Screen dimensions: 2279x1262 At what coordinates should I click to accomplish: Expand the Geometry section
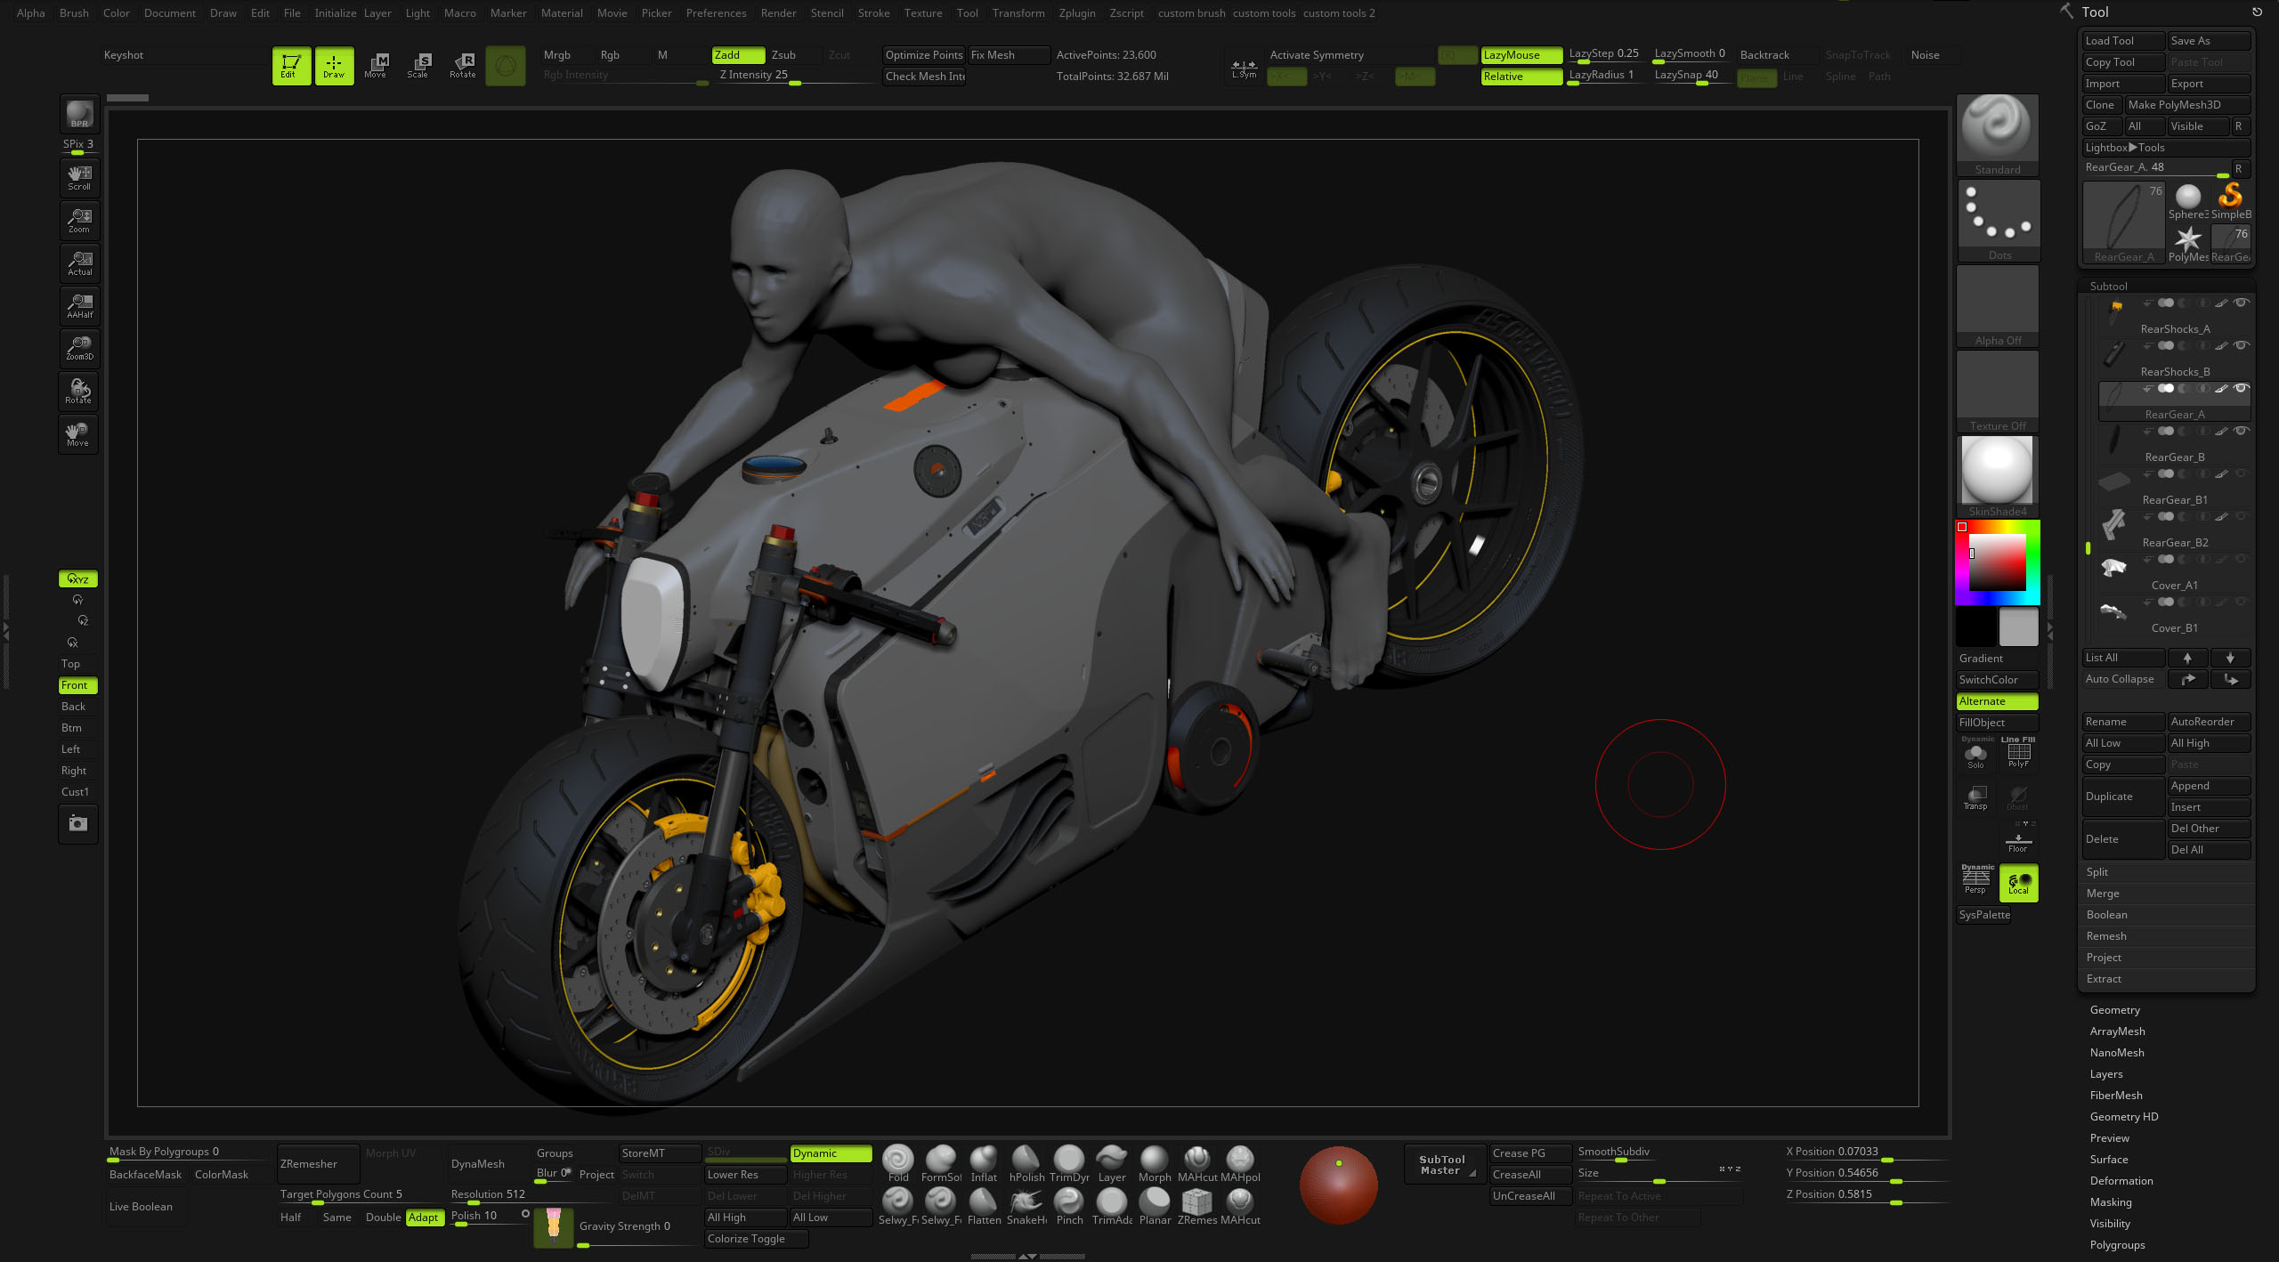[x=2115, y=1010]
